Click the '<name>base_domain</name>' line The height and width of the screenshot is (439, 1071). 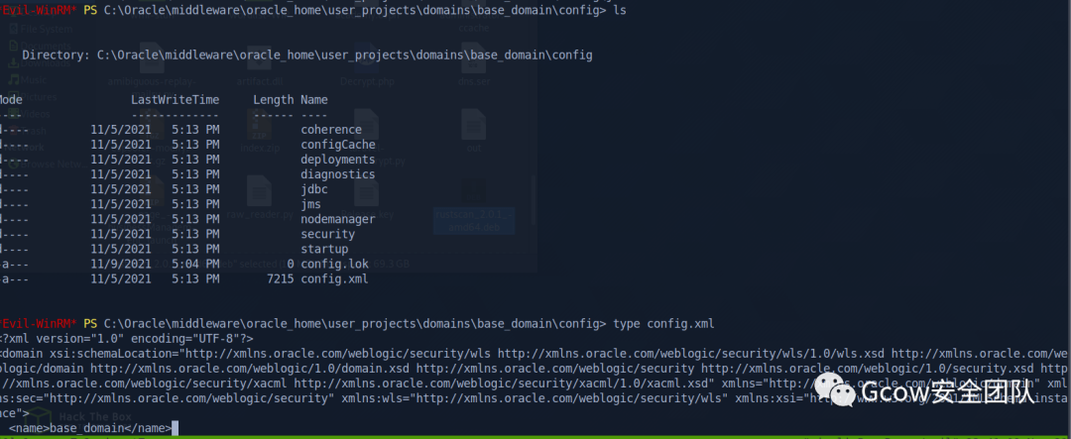click(90, 429)
